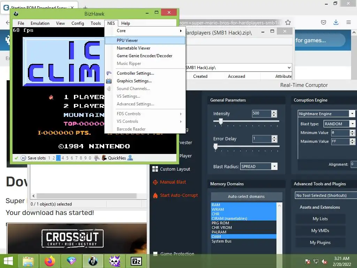Switch to BizHawk eagle icon in taskbar

pos(93,261)
